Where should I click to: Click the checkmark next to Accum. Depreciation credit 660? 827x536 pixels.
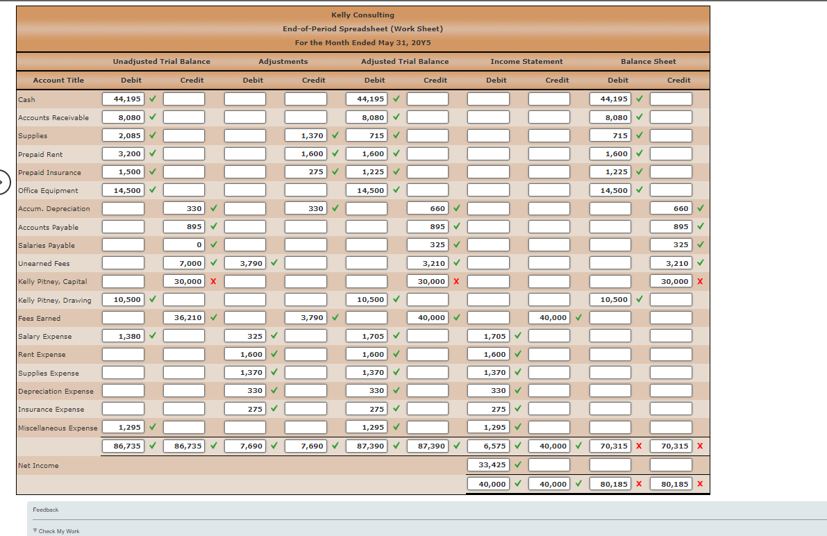[x=455, y=208]
